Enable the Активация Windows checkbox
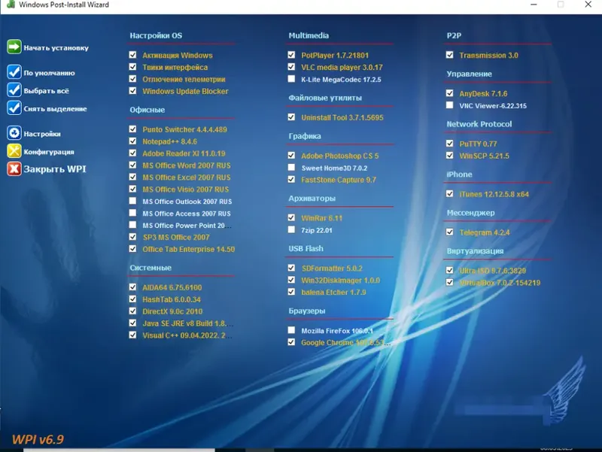 coord(133,55)
